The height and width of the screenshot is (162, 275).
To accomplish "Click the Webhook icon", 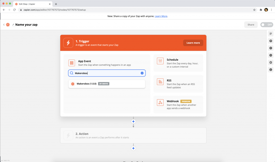I will pos(160,102).
